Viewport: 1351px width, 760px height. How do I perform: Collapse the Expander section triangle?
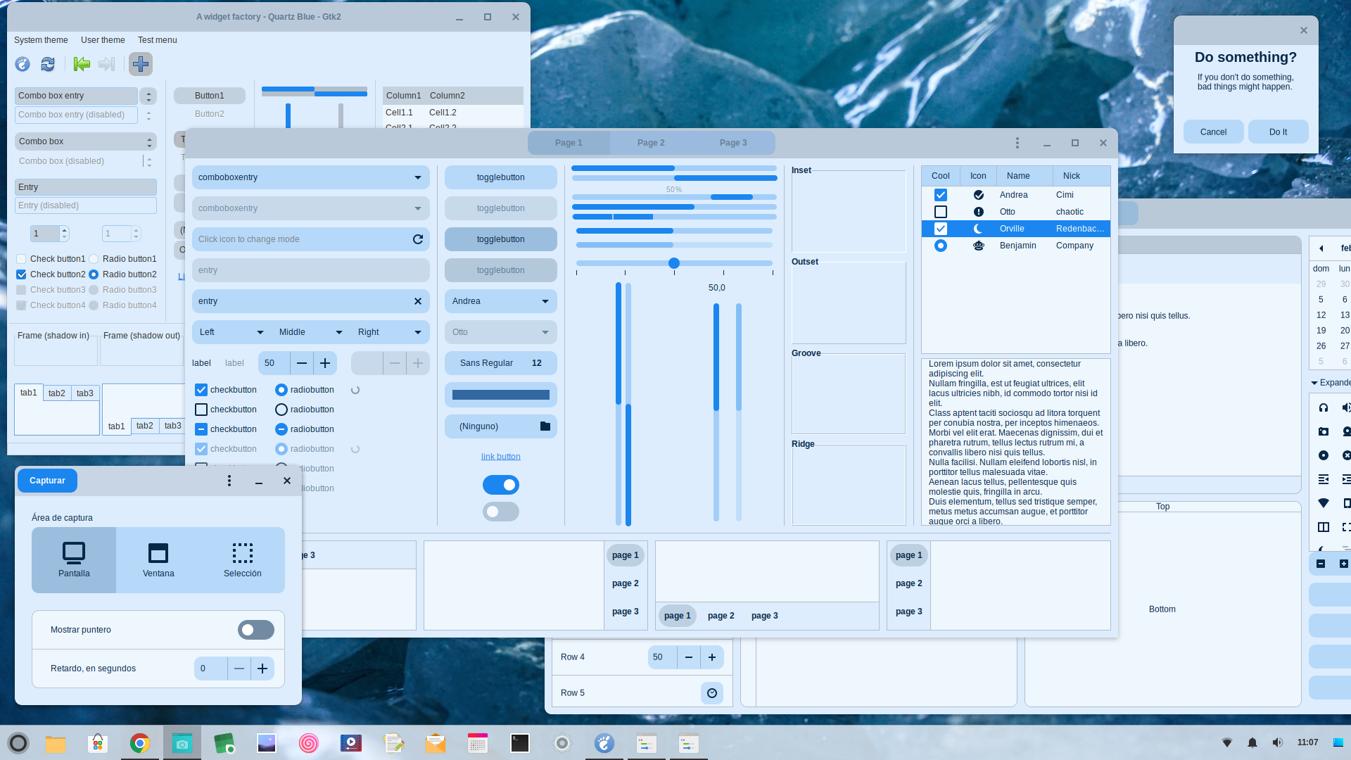[1314, 383]
